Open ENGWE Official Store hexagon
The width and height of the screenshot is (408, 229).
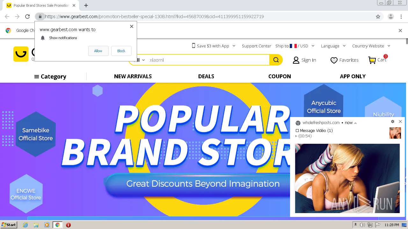point(26,194)
